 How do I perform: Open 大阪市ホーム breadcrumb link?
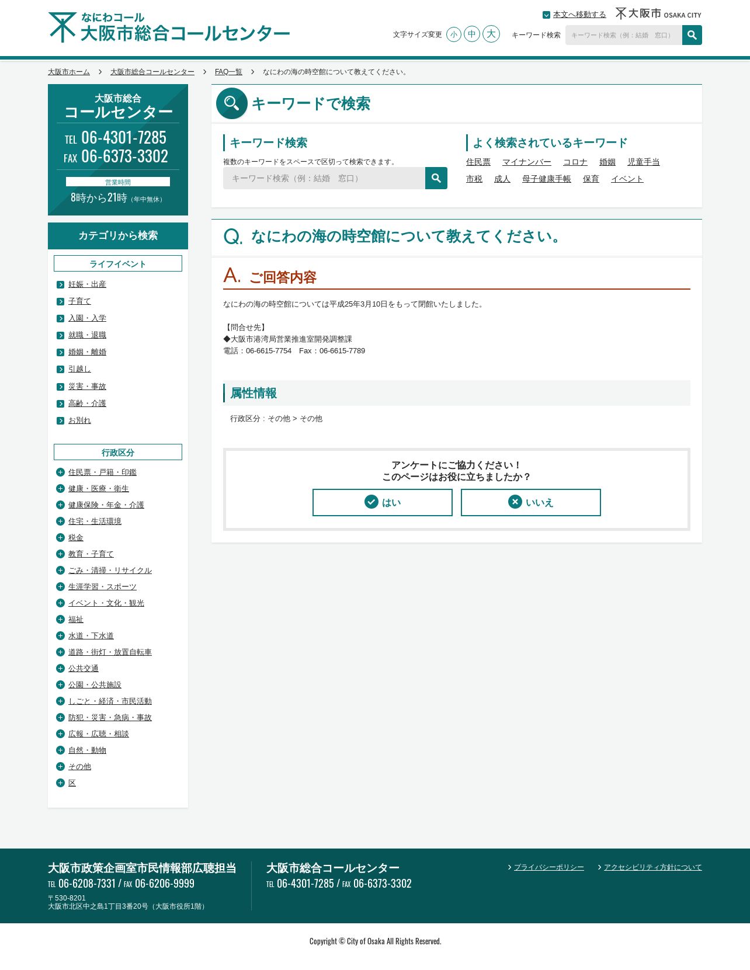[69, 72]
